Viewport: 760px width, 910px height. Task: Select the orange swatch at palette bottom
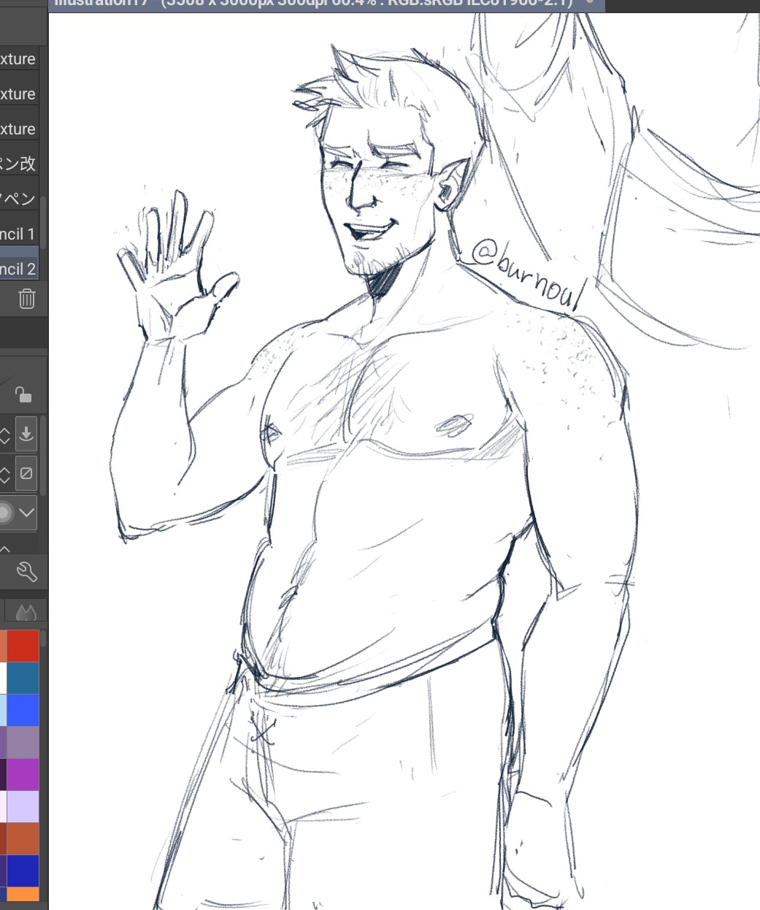[x=23, y=895]
